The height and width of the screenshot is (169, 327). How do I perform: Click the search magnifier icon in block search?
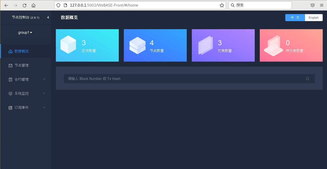pos(307,79)
